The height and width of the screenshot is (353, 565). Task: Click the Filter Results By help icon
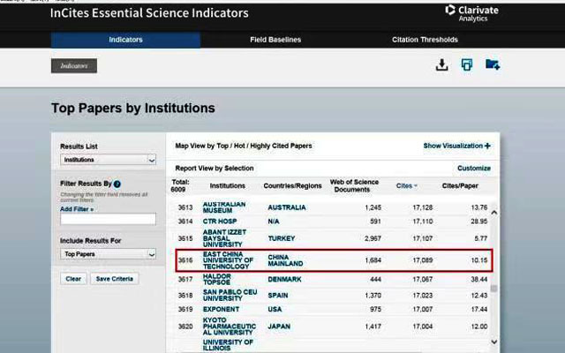click(117, 184)
